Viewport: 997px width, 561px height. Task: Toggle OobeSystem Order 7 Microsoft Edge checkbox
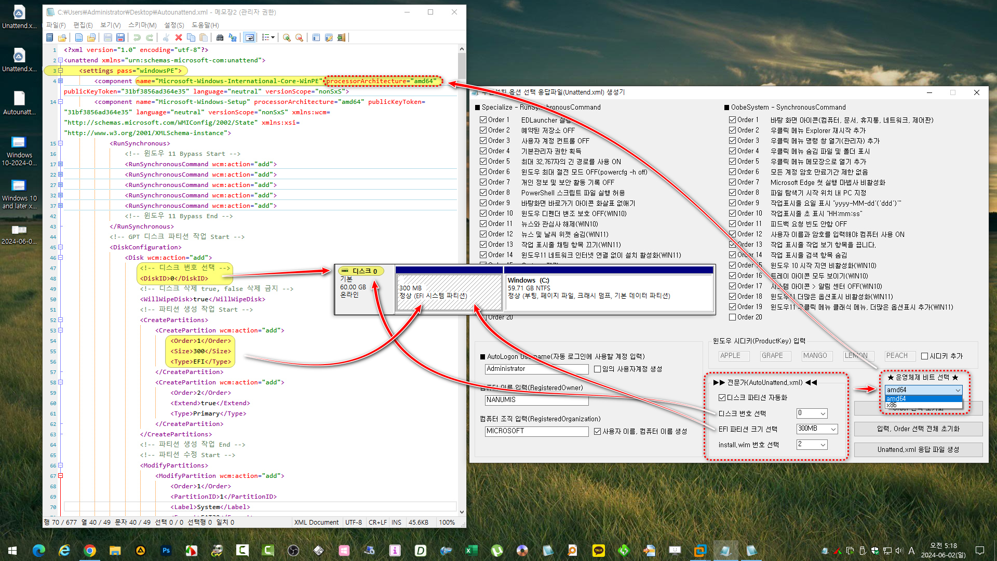tap(733, 182)
